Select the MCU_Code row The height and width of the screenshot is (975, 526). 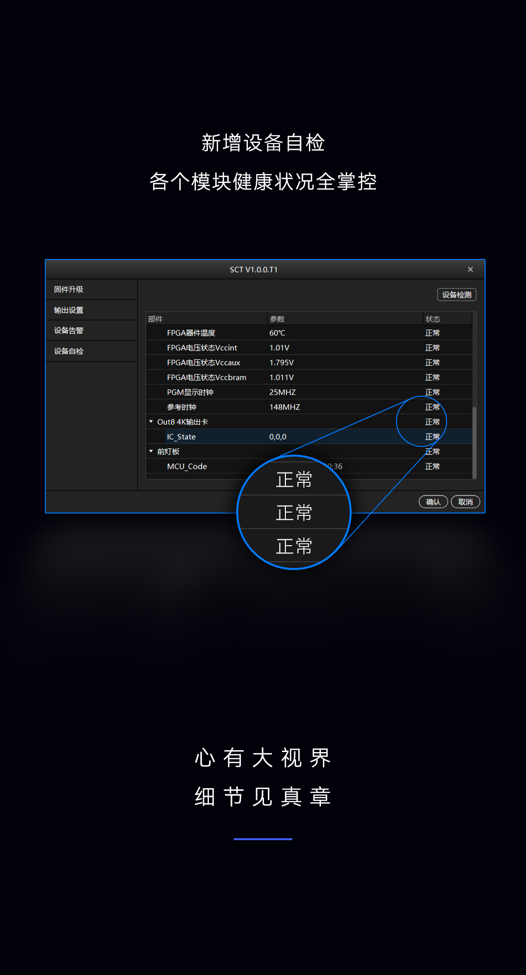(187, 466)
